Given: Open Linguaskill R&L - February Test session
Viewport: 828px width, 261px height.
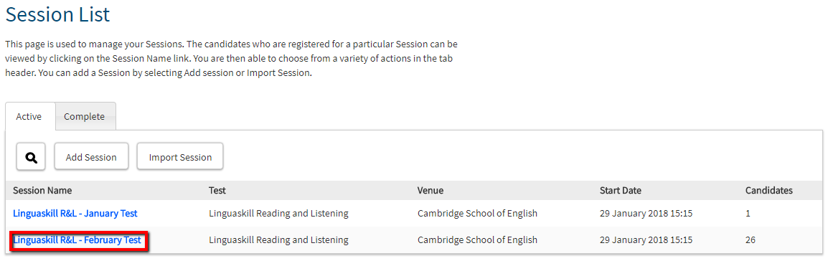Looking at the screenshot, I should tap(77, 240).
